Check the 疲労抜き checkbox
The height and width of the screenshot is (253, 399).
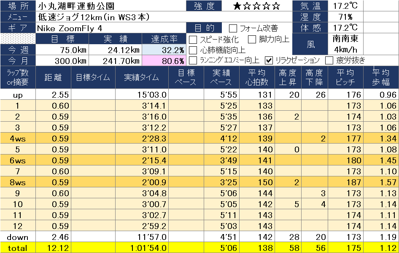click(329, 60)
